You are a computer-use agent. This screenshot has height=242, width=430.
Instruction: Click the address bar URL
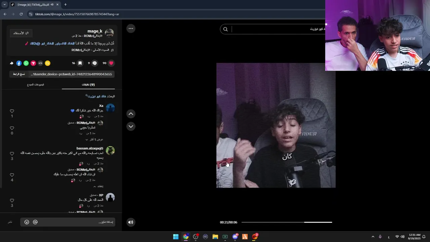click(x=77, y=14)
